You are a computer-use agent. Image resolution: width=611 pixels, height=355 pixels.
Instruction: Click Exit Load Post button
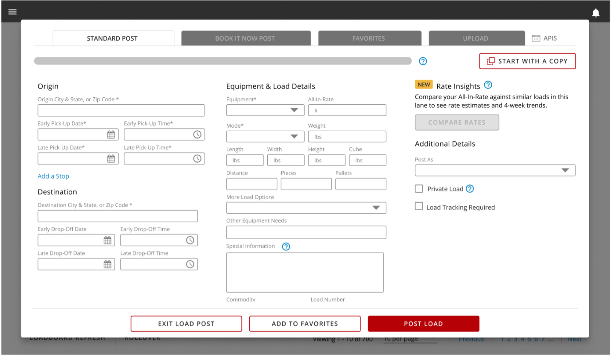pyautogui.click(x=186, y=324)
